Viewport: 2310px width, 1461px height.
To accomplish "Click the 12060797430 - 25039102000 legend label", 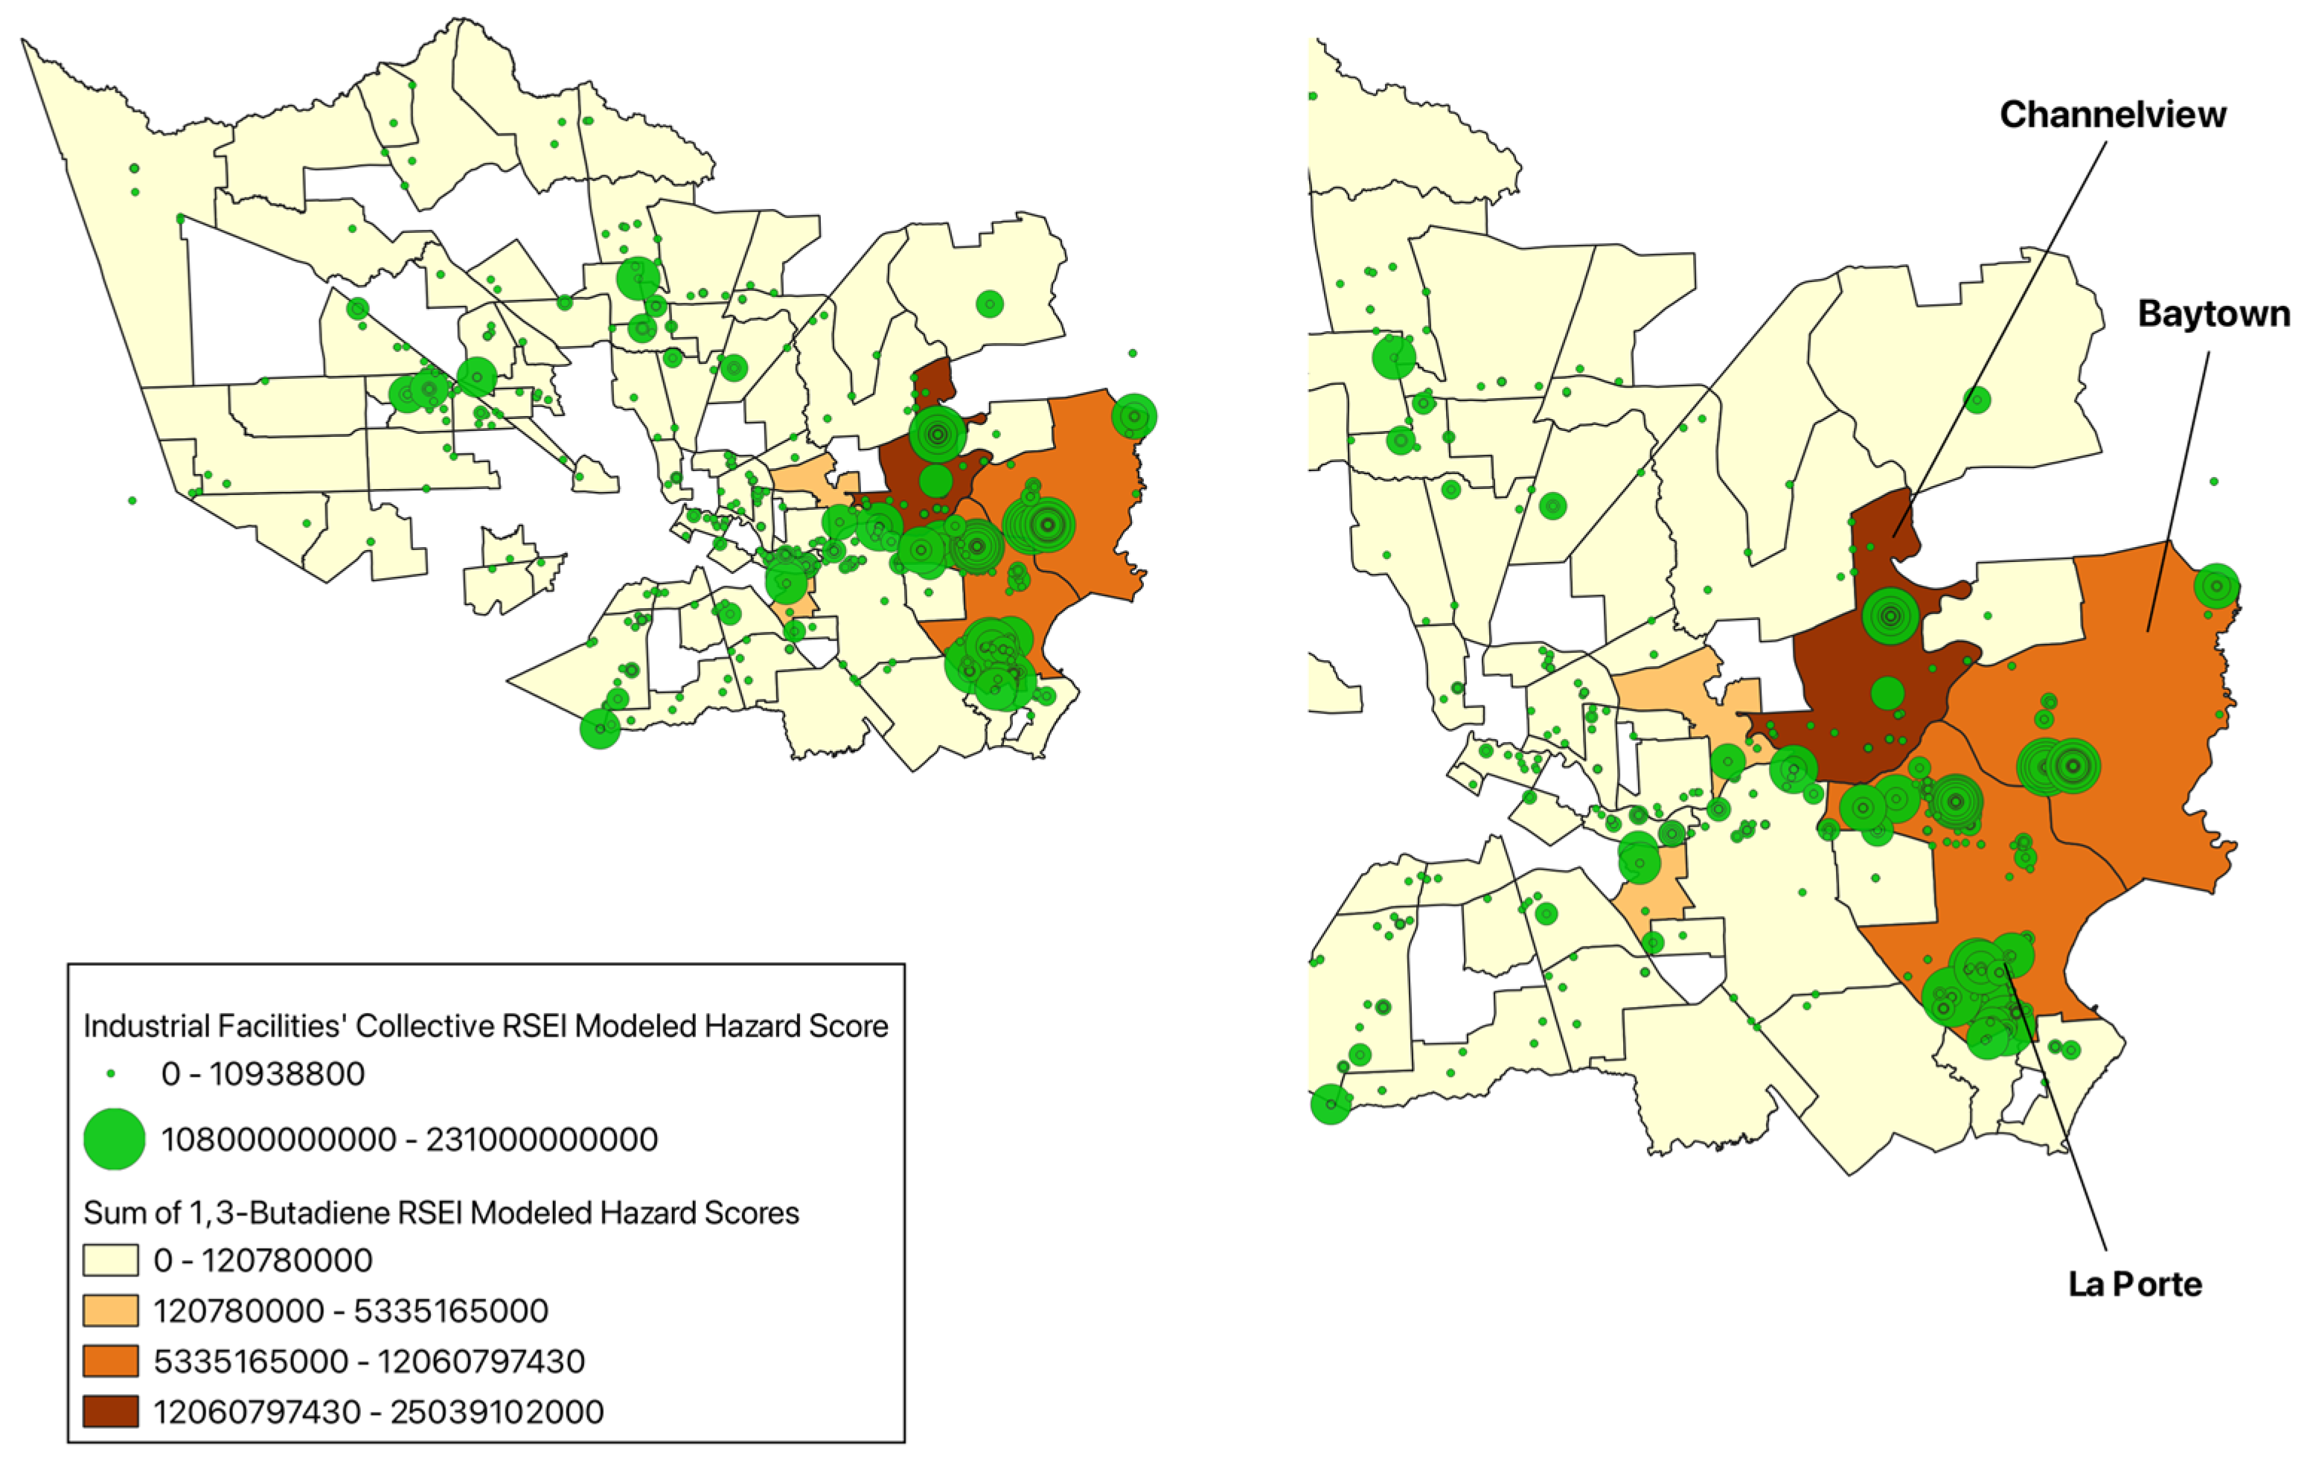I will pos(379,1412).
